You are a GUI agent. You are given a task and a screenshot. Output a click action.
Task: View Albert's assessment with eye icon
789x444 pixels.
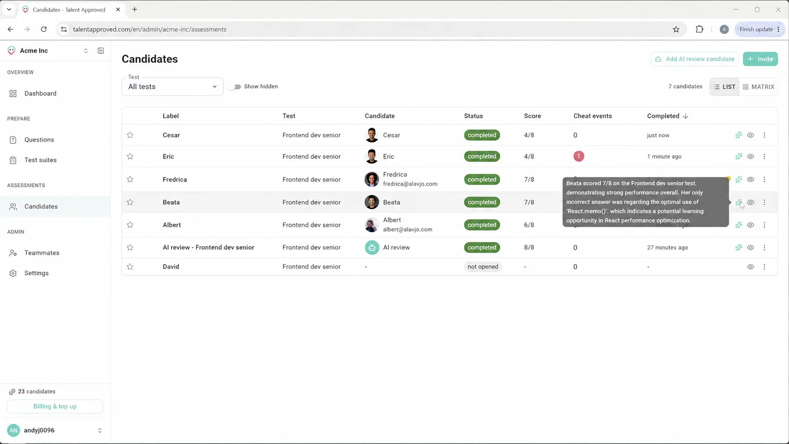pyautogui.click(x=750, y=225)
